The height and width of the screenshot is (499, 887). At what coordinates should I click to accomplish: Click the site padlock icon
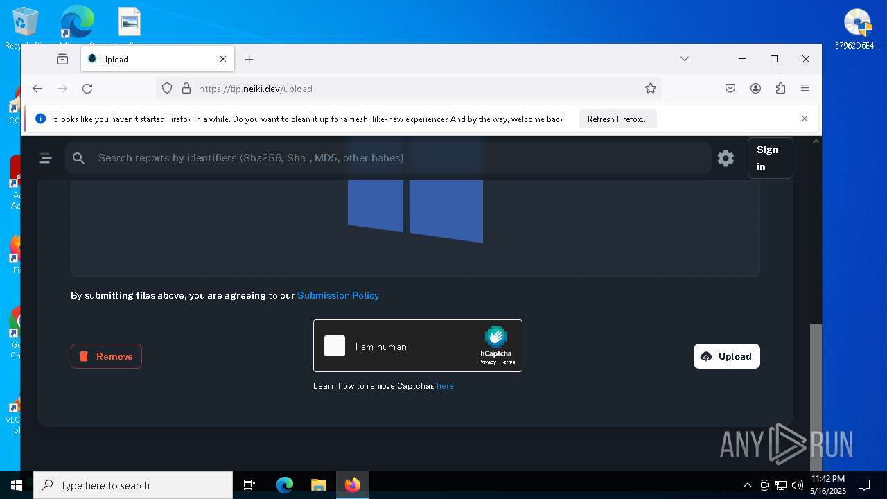pyautogui.click(x=186, y=89)
